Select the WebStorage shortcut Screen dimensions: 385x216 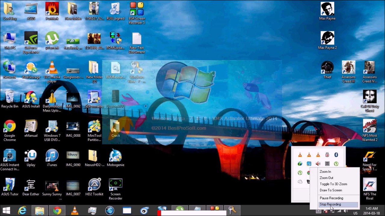tap(31, 70)
